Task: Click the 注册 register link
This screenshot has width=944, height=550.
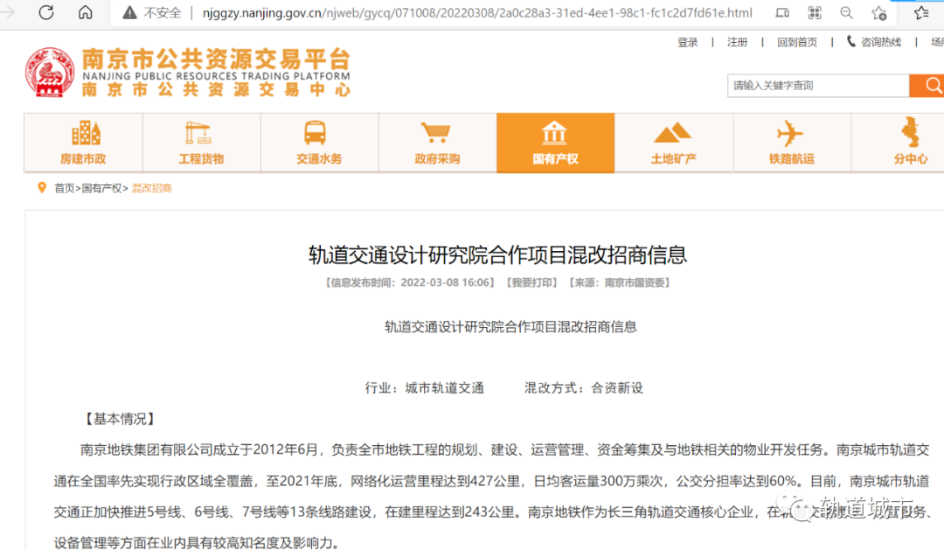Action: 738,42
